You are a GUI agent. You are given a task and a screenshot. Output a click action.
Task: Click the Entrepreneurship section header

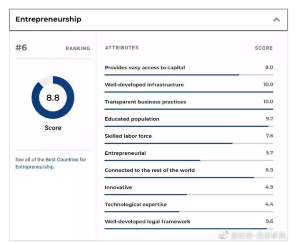148,19
